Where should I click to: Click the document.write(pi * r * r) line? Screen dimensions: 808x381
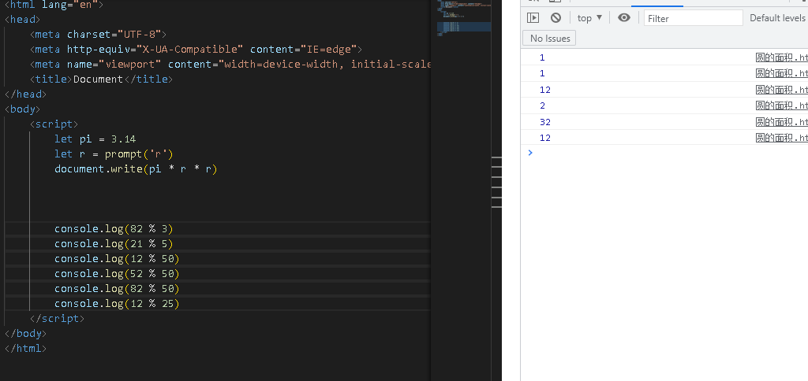136,168
